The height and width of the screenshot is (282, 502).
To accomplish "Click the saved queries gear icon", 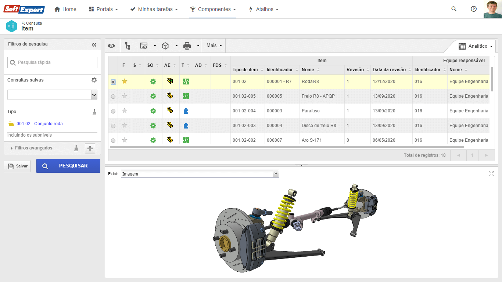I will pos(94,80).
